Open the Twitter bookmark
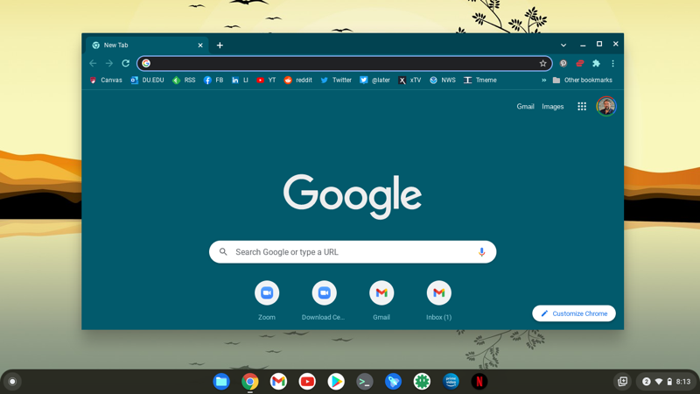The width and height of the screenshot is (700, 394). coord(336,80)
